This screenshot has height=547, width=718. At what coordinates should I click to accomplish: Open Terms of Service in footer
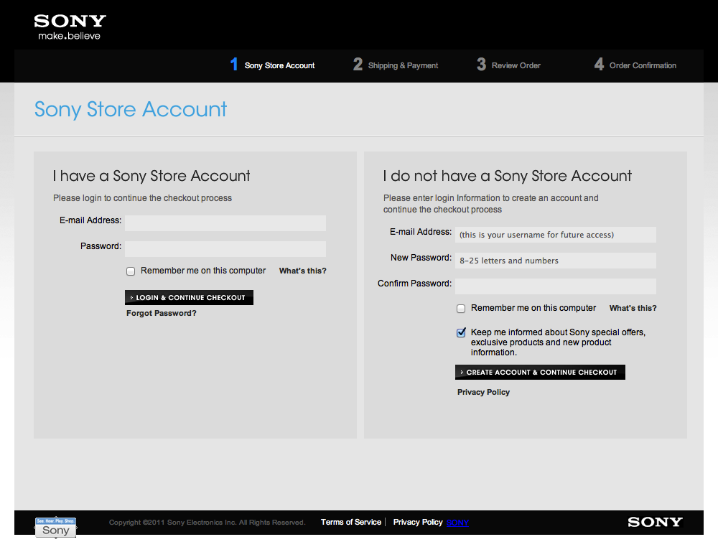(x=351, y=522)
